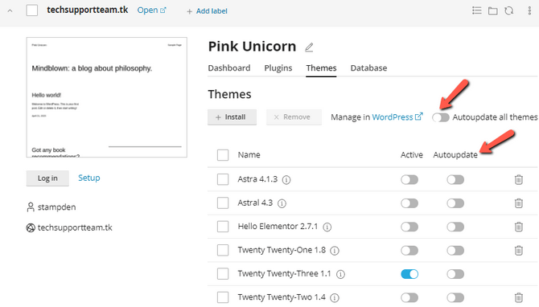Open the Database tab
This screenshot has height=307, width=539.
pos(368,68)
